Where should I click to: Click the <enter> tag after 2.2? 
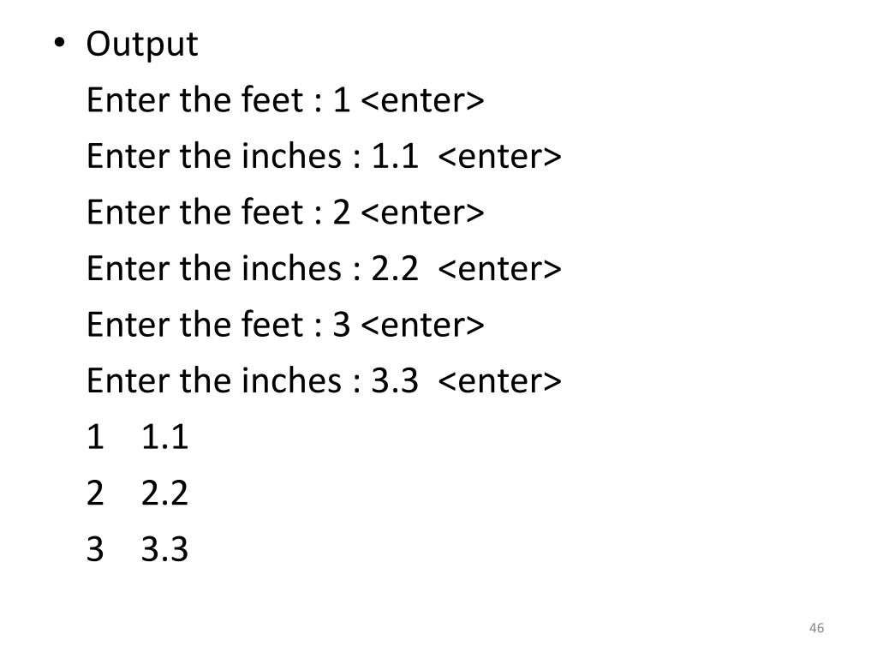(x=500, y=269)
